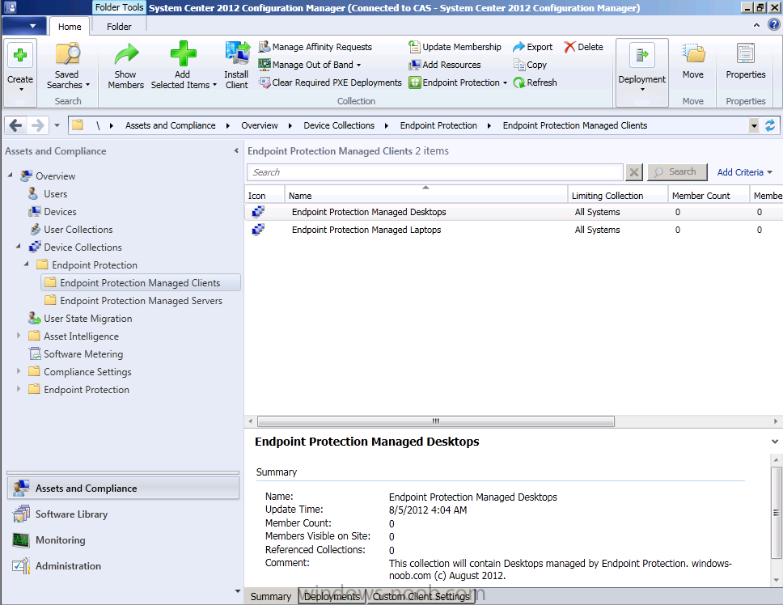Select Users in the tree
The height and width of the screenshot is (605, 783).
point(48,193)
